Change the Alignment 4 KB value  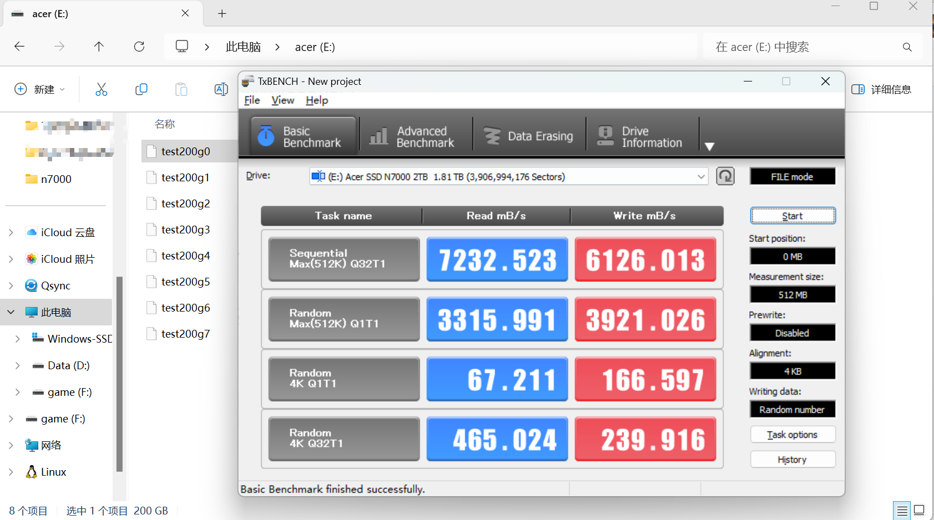[x=793, y=371]
